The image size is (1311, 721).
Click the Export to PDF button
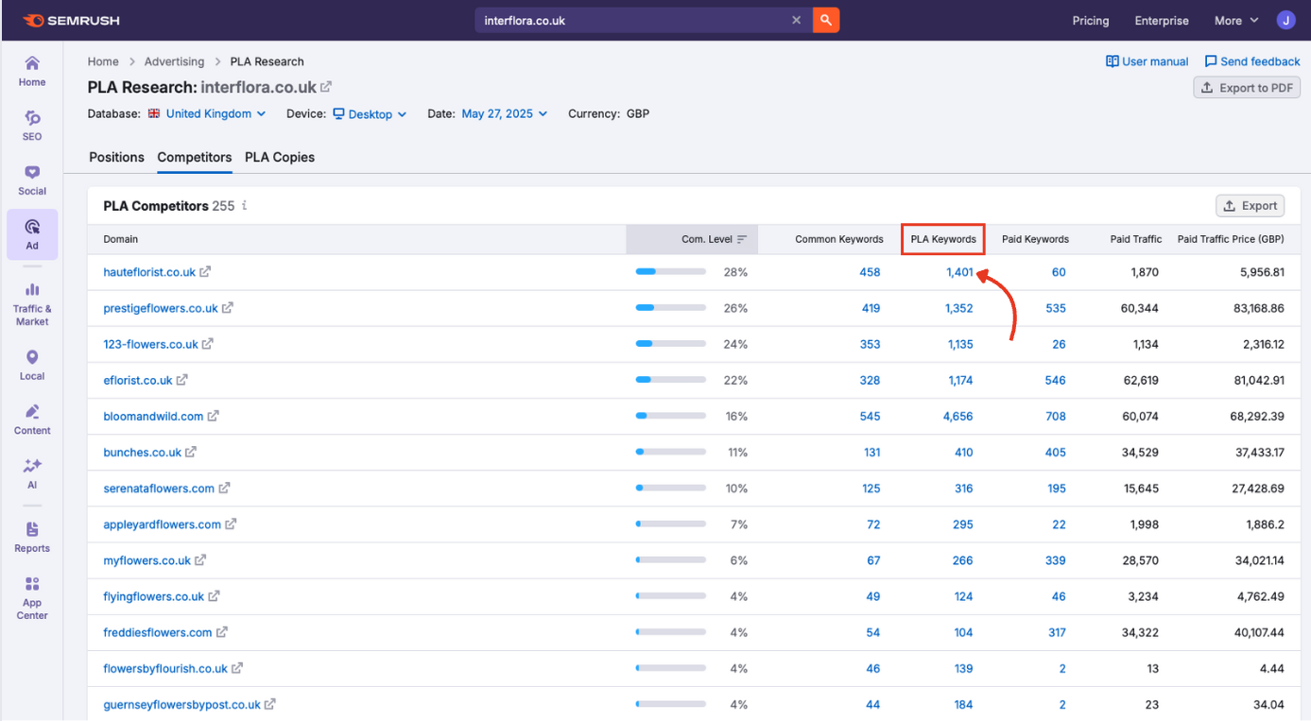[1247, 88]
